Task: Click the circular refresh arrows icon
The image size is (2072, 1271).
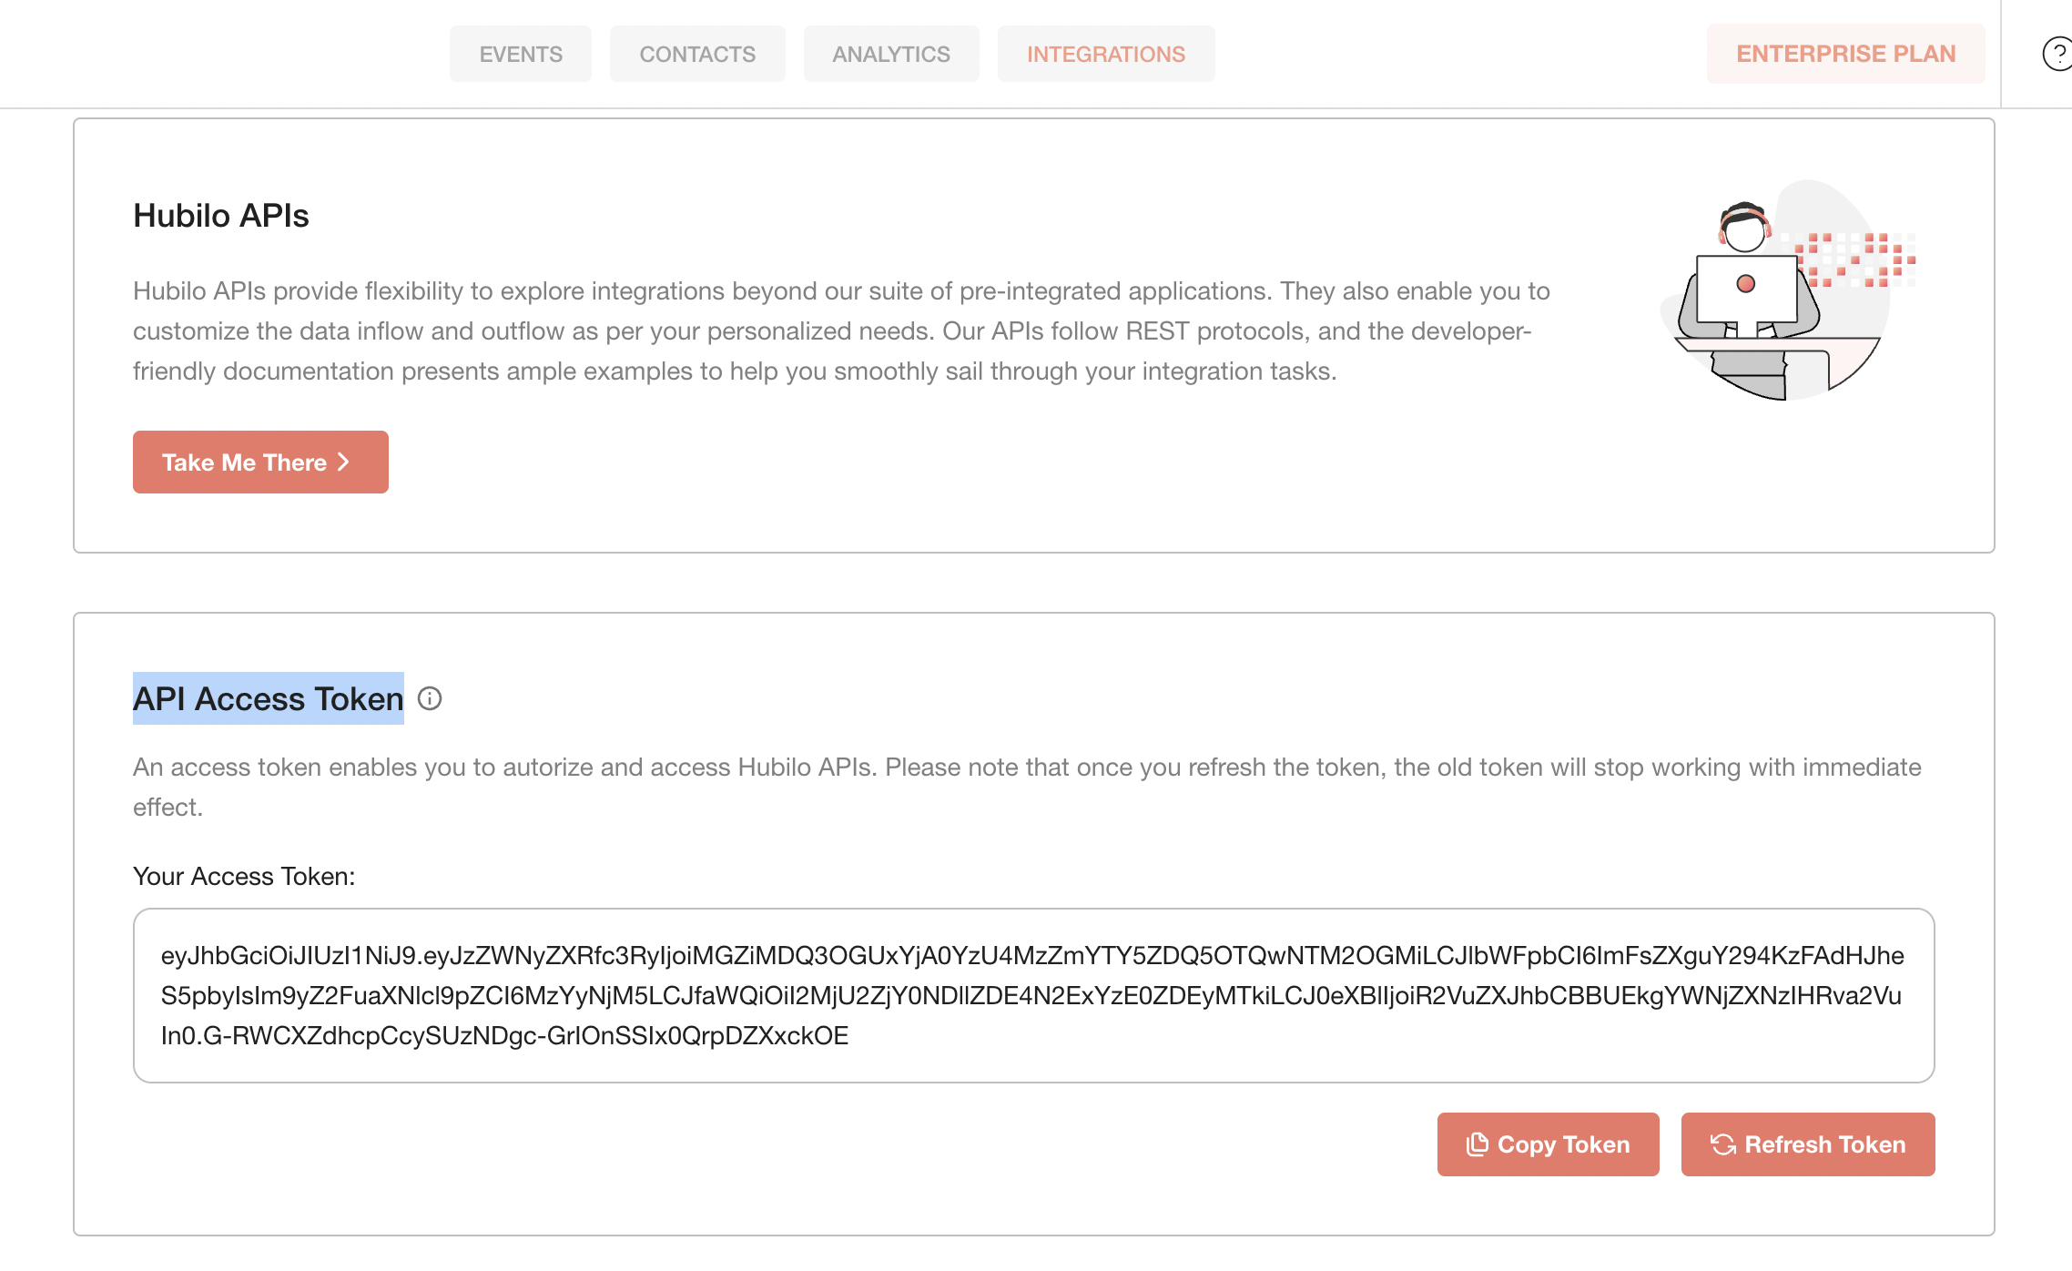Action: point(1722,1144)
